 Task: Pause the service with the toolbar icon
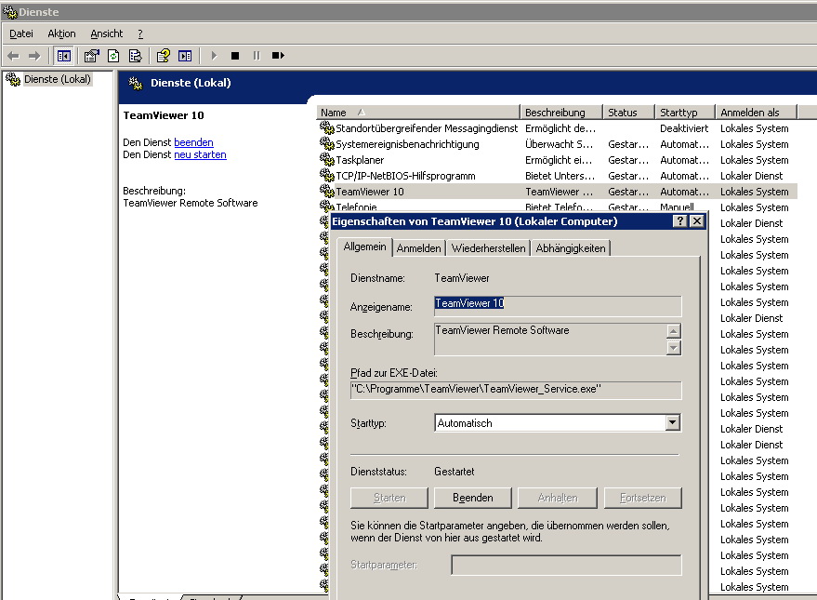pyautogui.click(x=257, y=56)
